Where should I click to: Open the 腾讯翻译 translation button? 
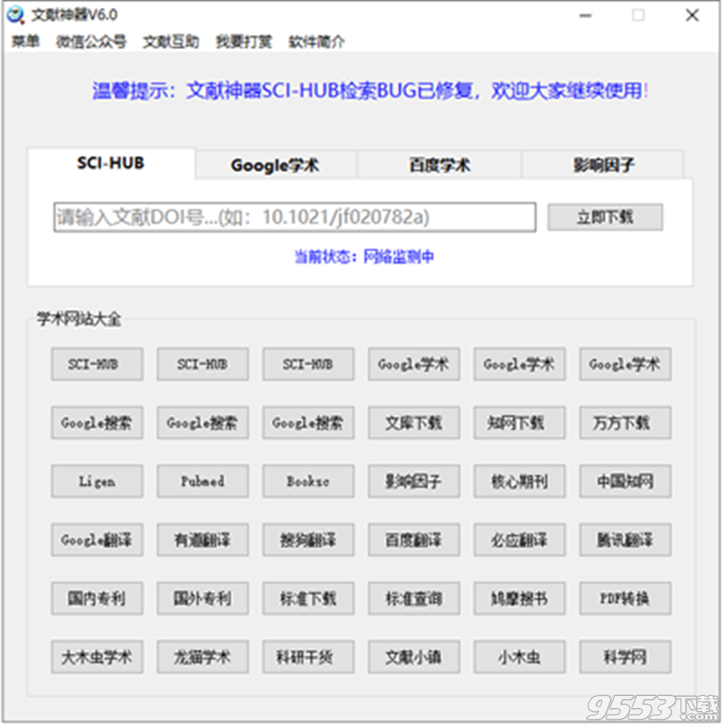(624, 540)
